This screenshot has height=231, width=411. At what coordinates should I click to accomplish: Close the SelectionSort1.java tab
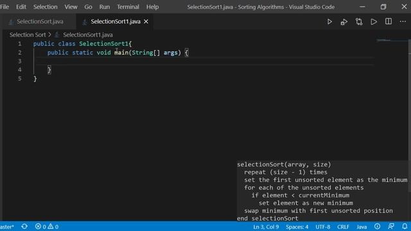[x=146, y=21]
